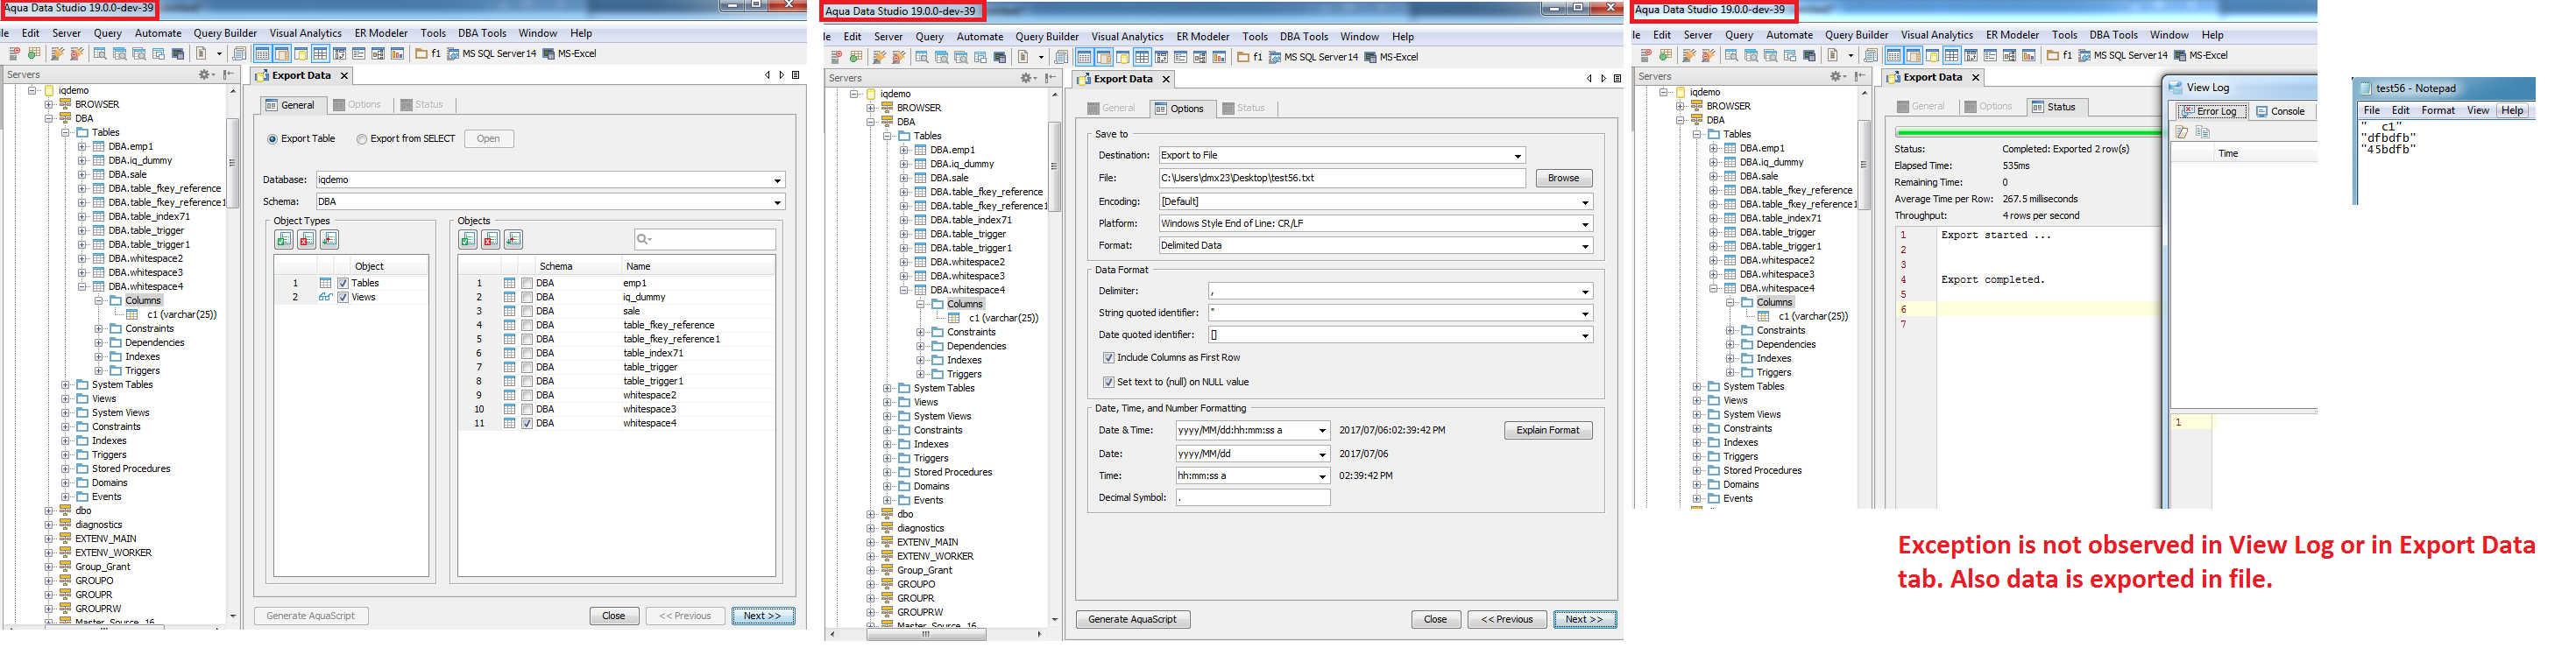This screenshot has width=2576, height=662.
Task: Click the check-all icon in the Objects panel
Action: click(468, 240)
